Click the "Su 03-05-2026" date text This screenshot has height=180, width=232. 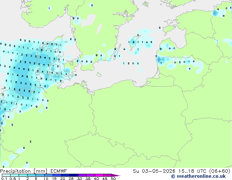coord(154,171)
